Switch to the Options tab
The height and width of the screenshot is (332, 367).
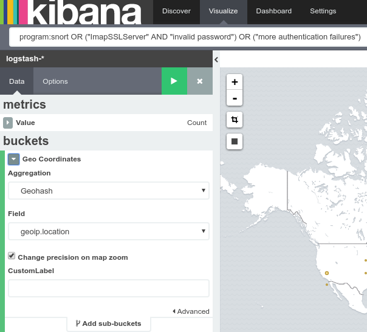55,81
